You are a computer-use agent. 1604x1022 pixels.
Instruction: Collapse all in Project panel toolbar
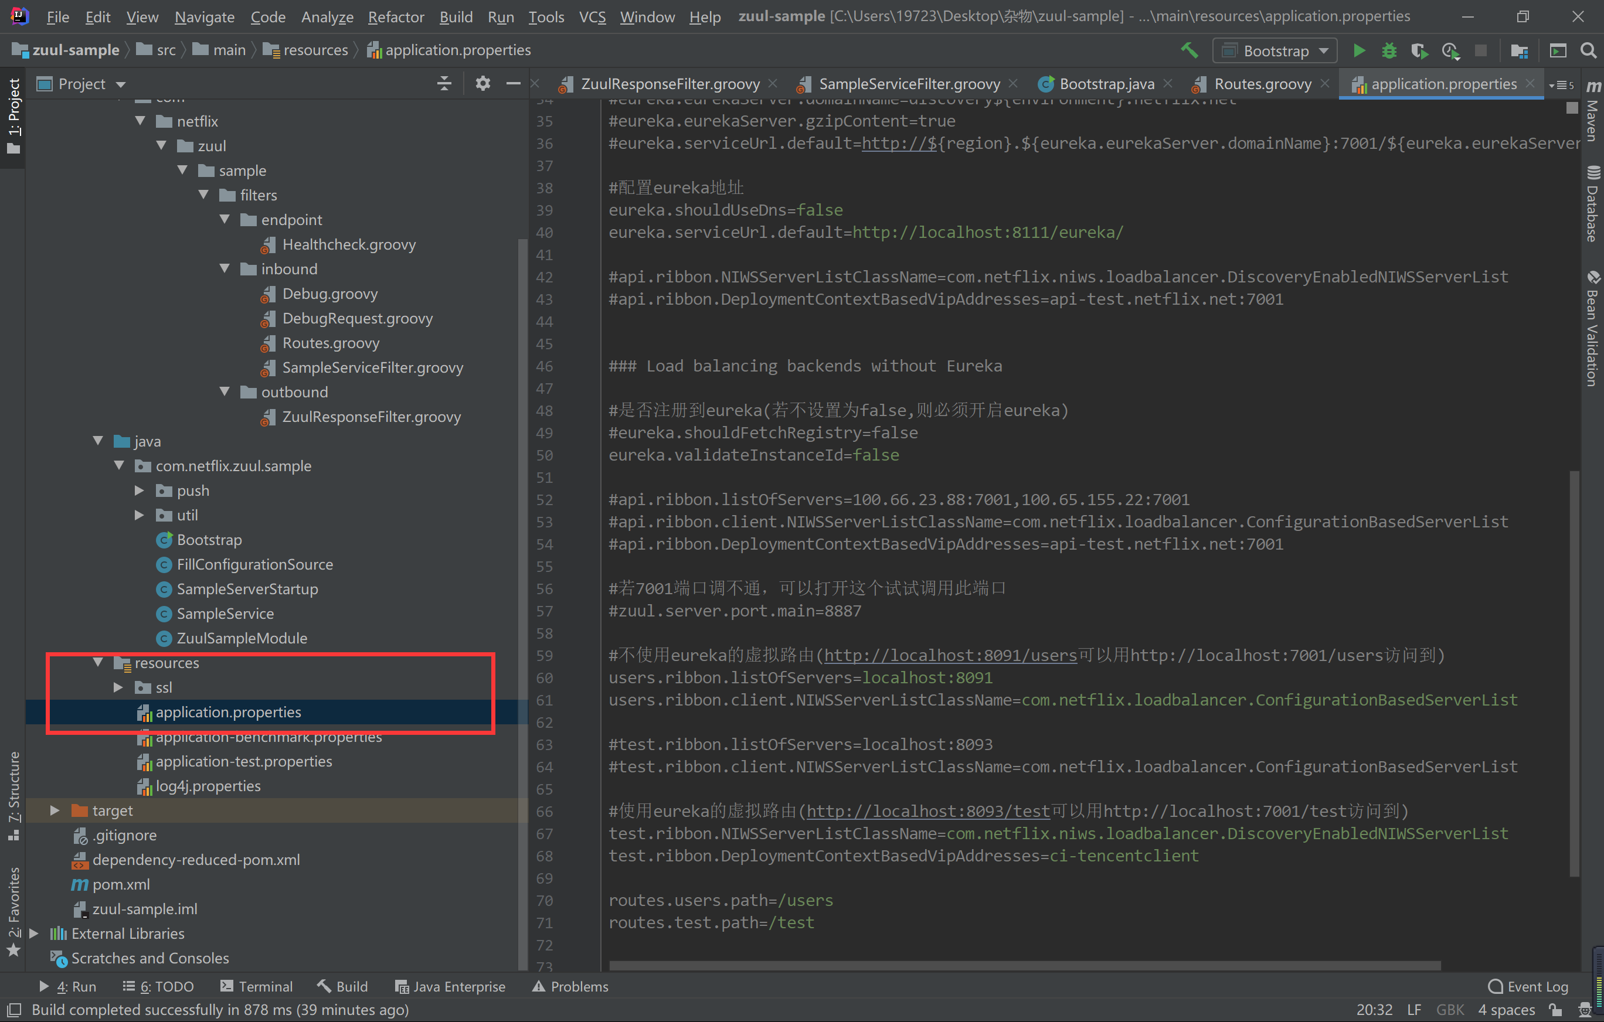[x=444, y=83]
